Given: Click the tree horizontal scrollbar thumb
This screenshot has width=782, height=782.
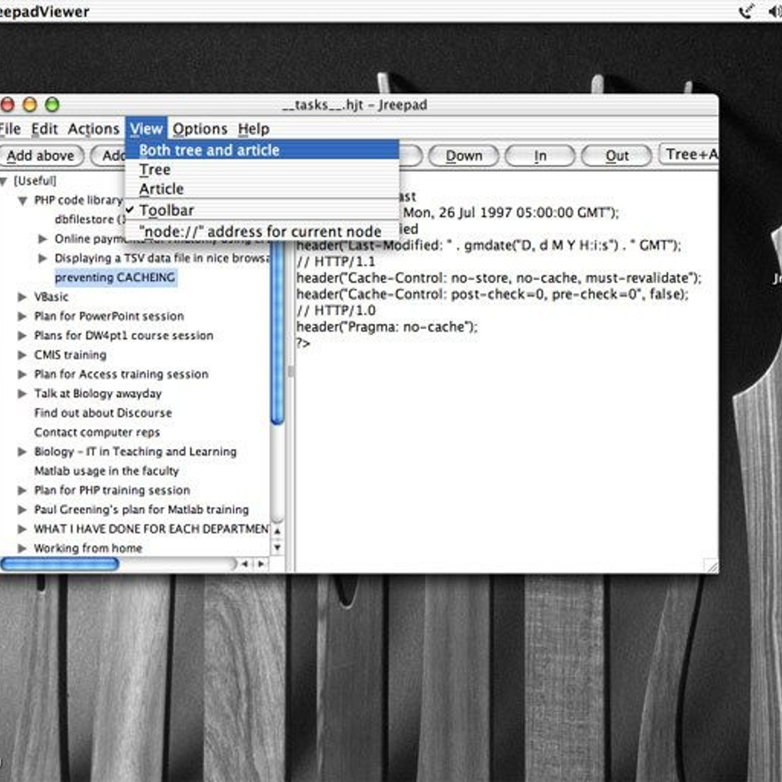Looking at the screenshot, I should click(x=59, y=564).
